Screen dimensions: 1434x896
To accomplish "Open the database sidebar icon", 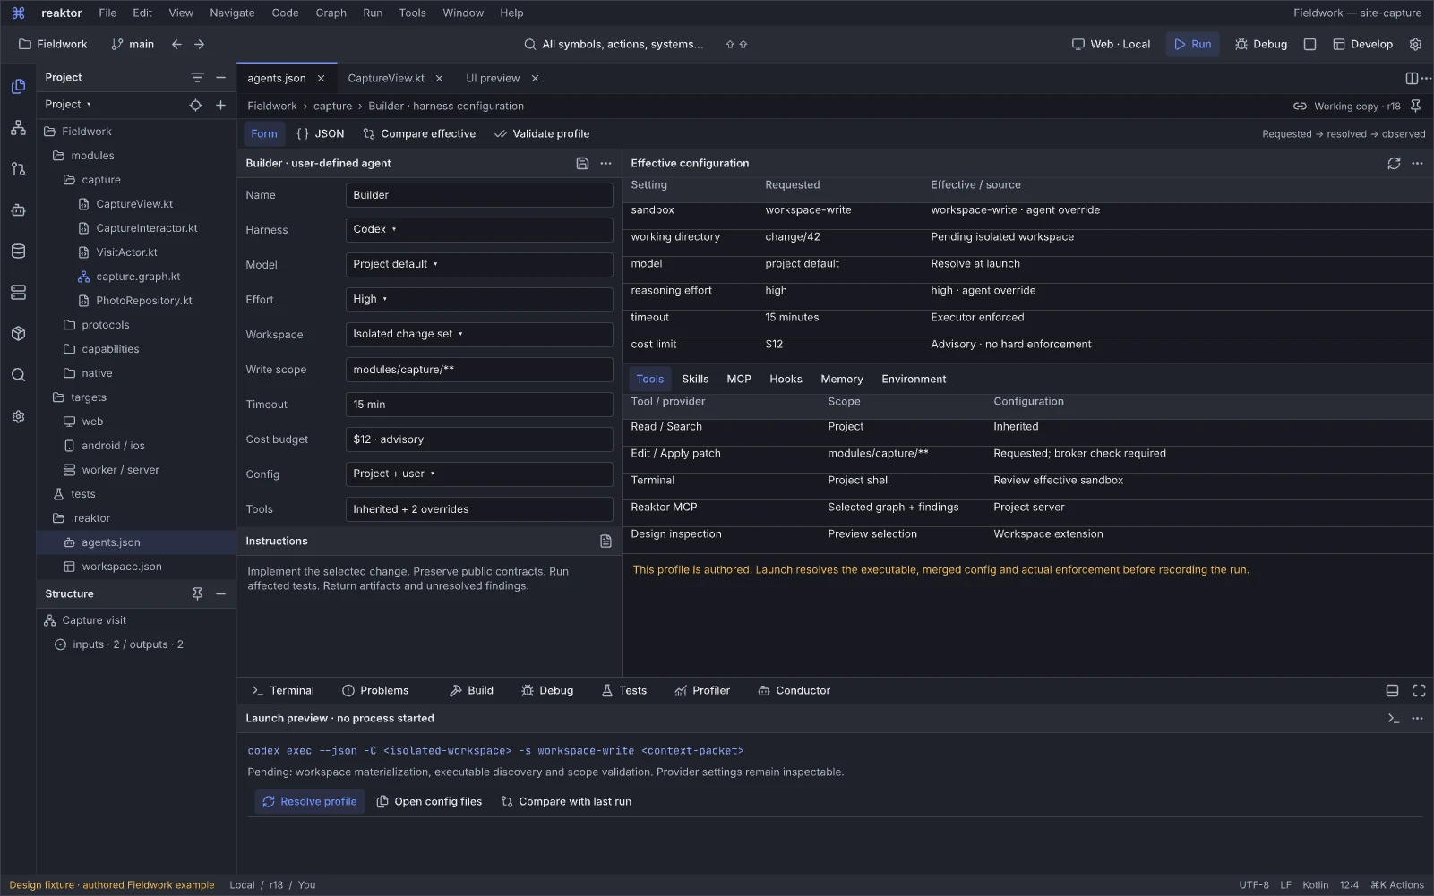I will pos(18,251).
